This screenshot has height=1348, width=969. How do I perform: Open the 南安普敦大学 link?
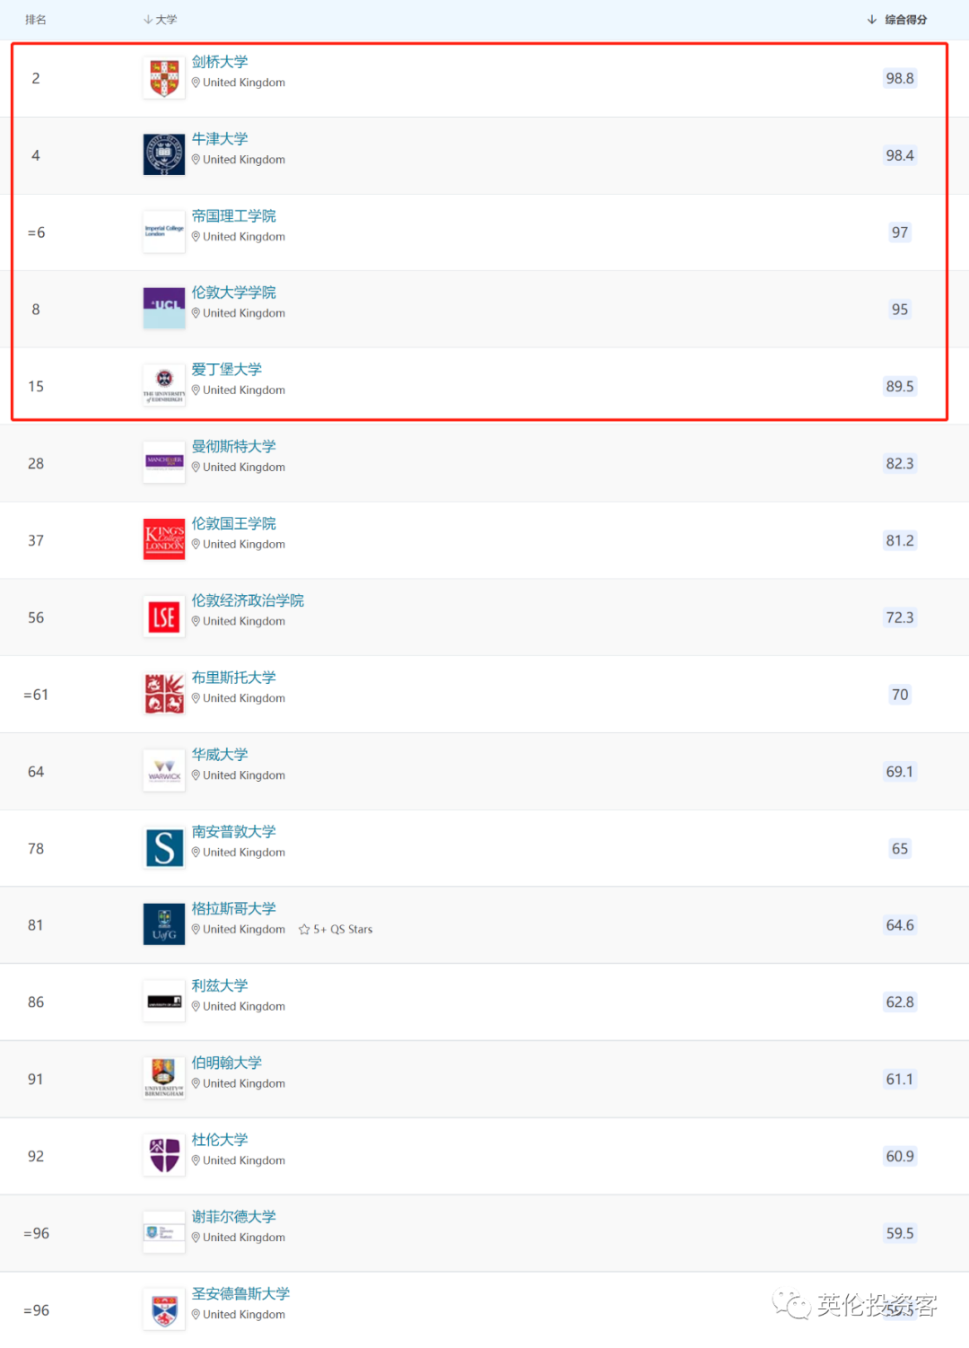pyautogui.click(x=234, y=832)
